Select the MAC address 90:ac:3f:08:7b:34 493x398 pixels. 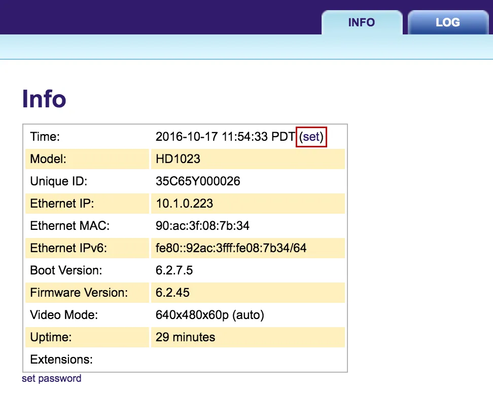(x=202, y=226)
